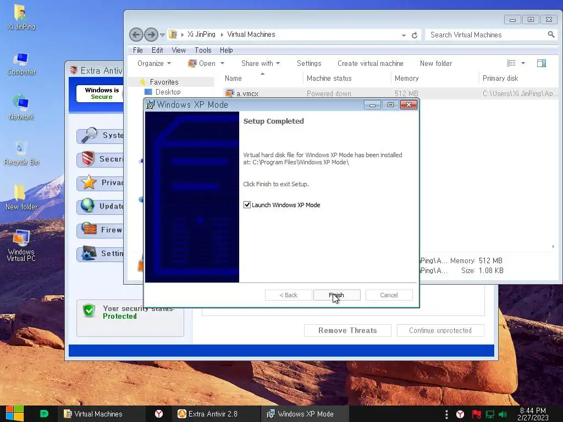The image size is (563, 422).
Task: Click the Update globe icon in Extra Antivir
Action: 87,206
